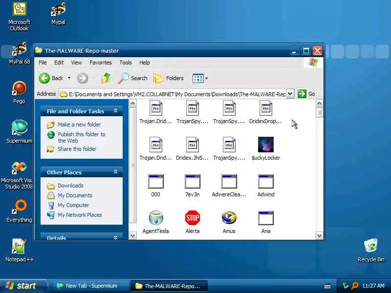Open the Back history dropdown arrow
This screenshot has width=391, height=293.
[x=69, y=78]
